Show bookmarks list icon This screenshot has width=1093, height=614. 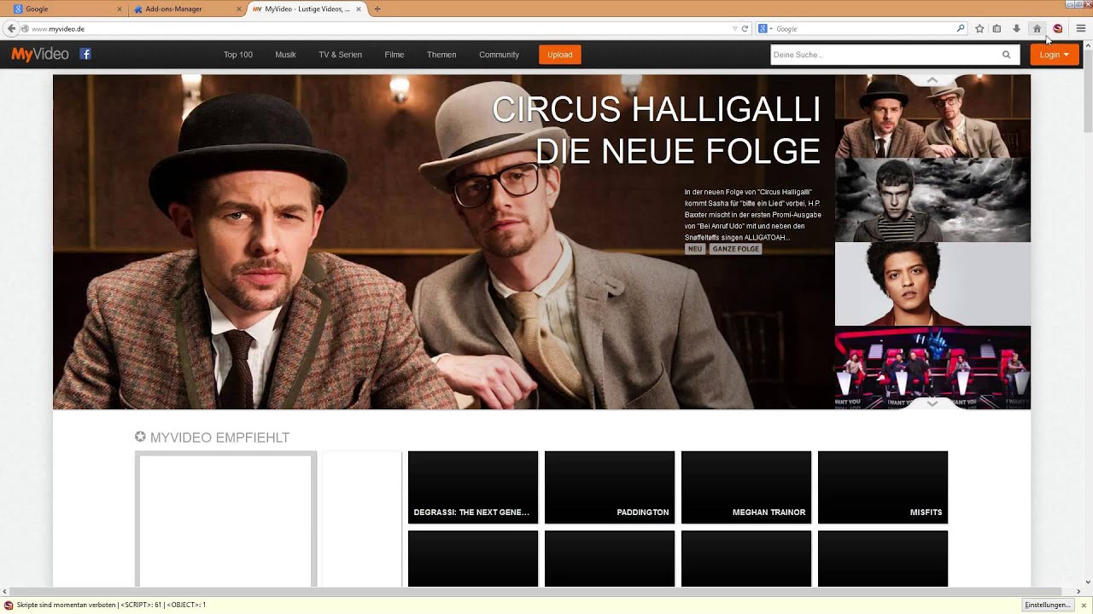(997, 28)
